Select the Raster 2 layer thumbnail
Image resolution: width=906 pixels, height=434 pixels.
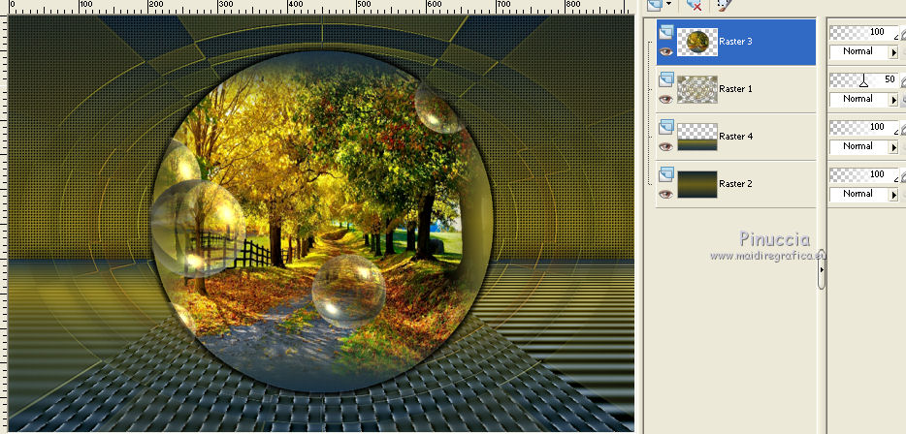click(x=697, y=184)
